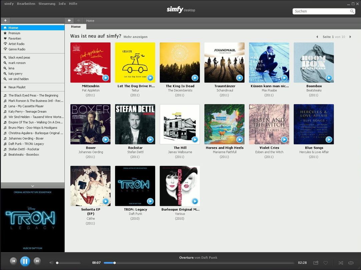Screen dimensions: 361x270
Task: Play Burlesque Original album icon
Action: pos(195,201)
